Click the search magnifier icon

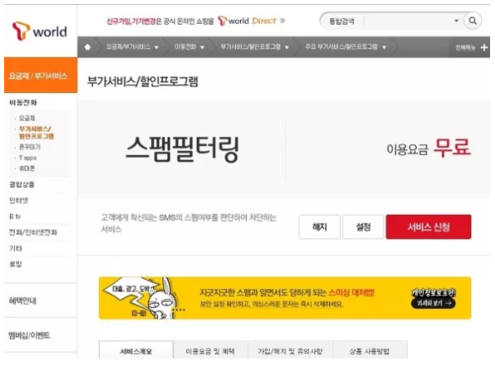472,21
